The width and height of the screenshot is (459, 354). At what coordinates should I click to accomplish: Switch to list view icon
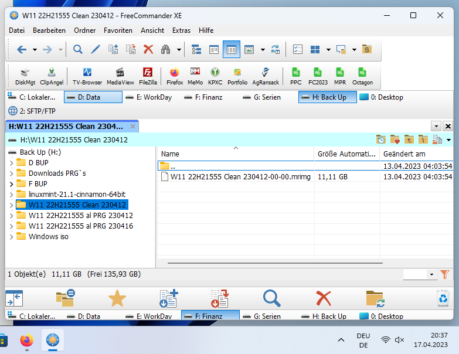[214, 49]
